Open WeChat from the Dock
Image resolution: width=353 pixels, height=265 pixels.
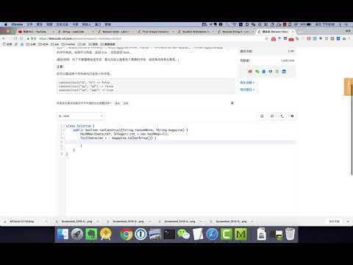pyautogui.click(x=183, y=234)
